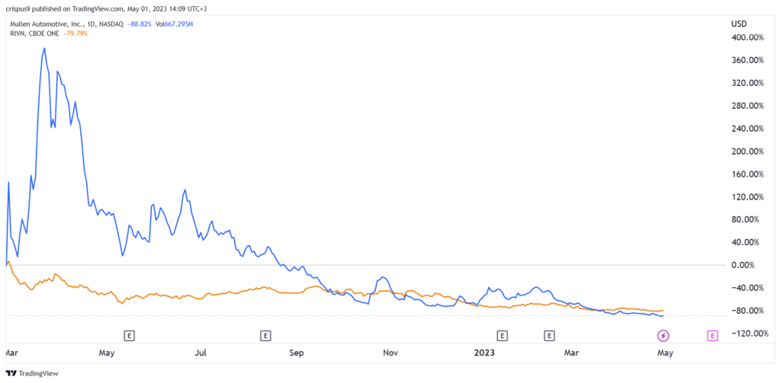The image size is (781, 383).
Task: Click the earnings E marker before Sep
Action: point(265,335)
